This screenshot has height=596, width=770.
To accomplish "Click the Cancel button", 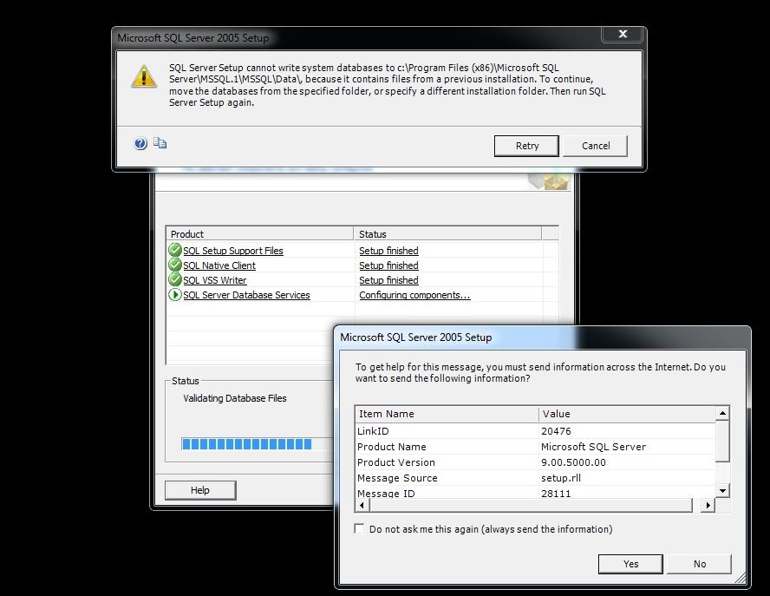I will pyautogui.click(x=595, y=146).
